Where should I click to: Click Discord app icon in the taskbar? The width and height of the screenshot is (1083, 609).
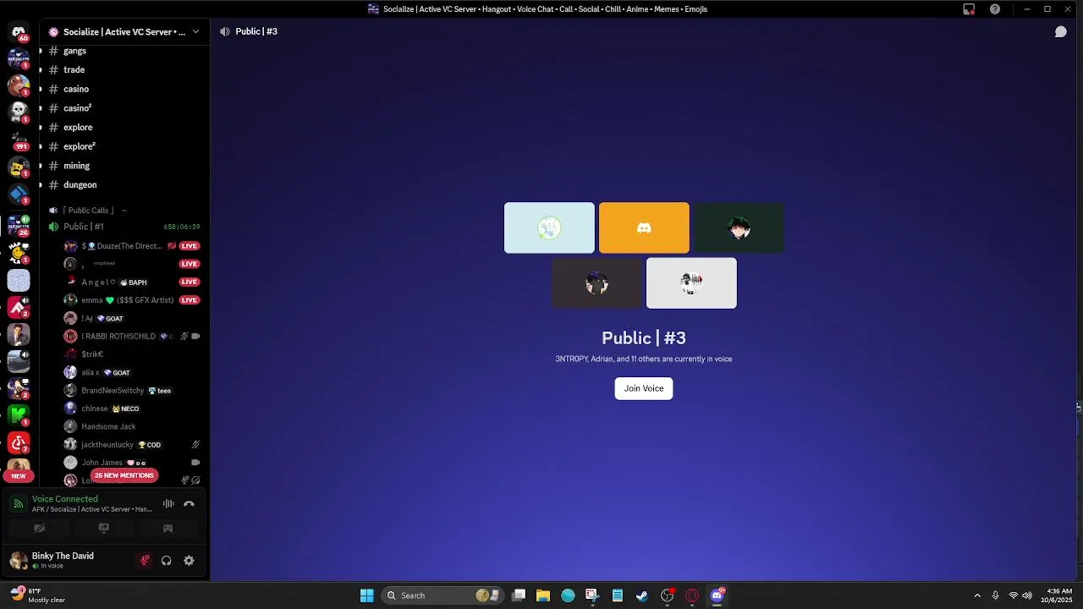717,595
